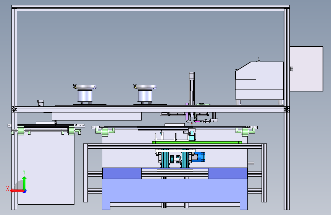Select the right vibratory bowl feeder

point(145,94)
